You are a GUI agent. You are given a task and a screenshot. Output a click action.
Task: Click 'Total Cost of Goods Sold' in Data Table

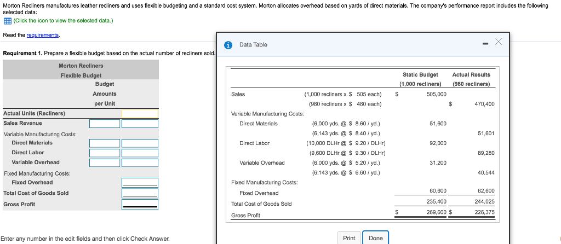tap(261, 204)
